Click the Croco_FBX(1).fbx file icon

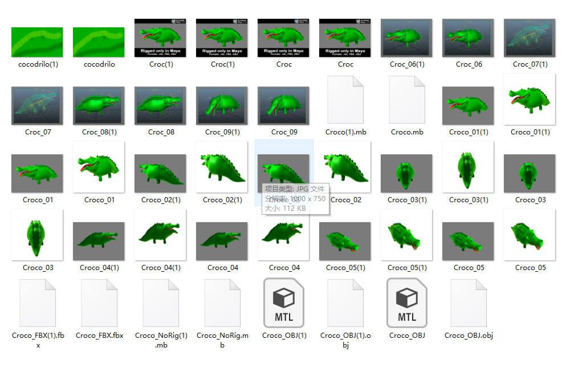(x=38, y=302)
